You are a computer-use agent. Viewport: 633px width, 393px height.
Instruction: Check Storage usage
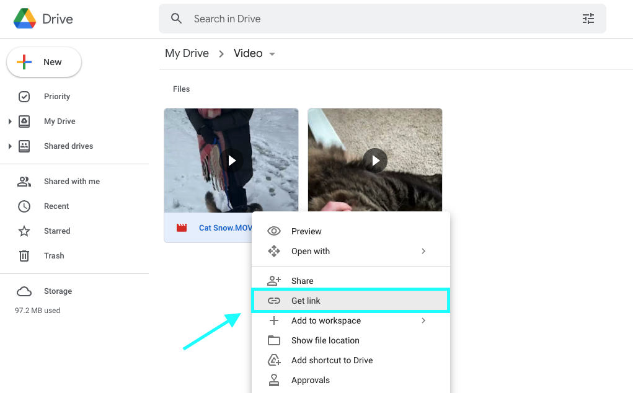coord(58,291)
